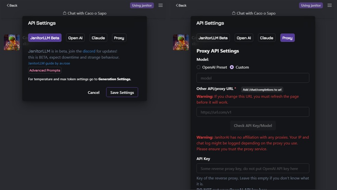Select JanitorLLM Beta tab in right dialog
Viewport: 337px width, 190px height.
[x=213, y=38]
